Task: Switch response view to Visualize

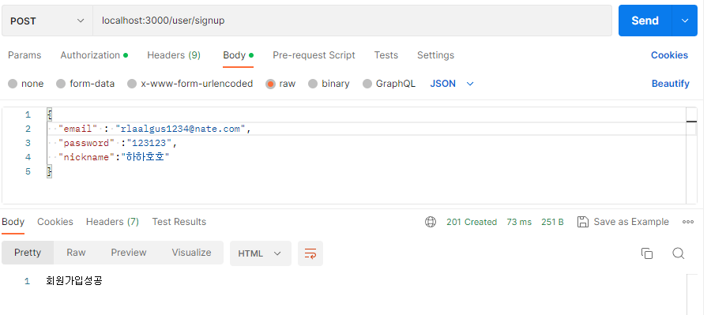Action: click(x=191, y=253)
